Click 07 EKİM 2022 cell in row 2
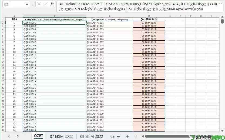The width and height of the screenshot is (225, 140). 149,23
